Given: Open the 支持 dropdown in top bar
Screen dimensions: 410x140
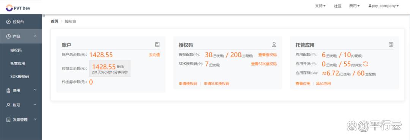Looking at the screenshot, I should point(320,6).
